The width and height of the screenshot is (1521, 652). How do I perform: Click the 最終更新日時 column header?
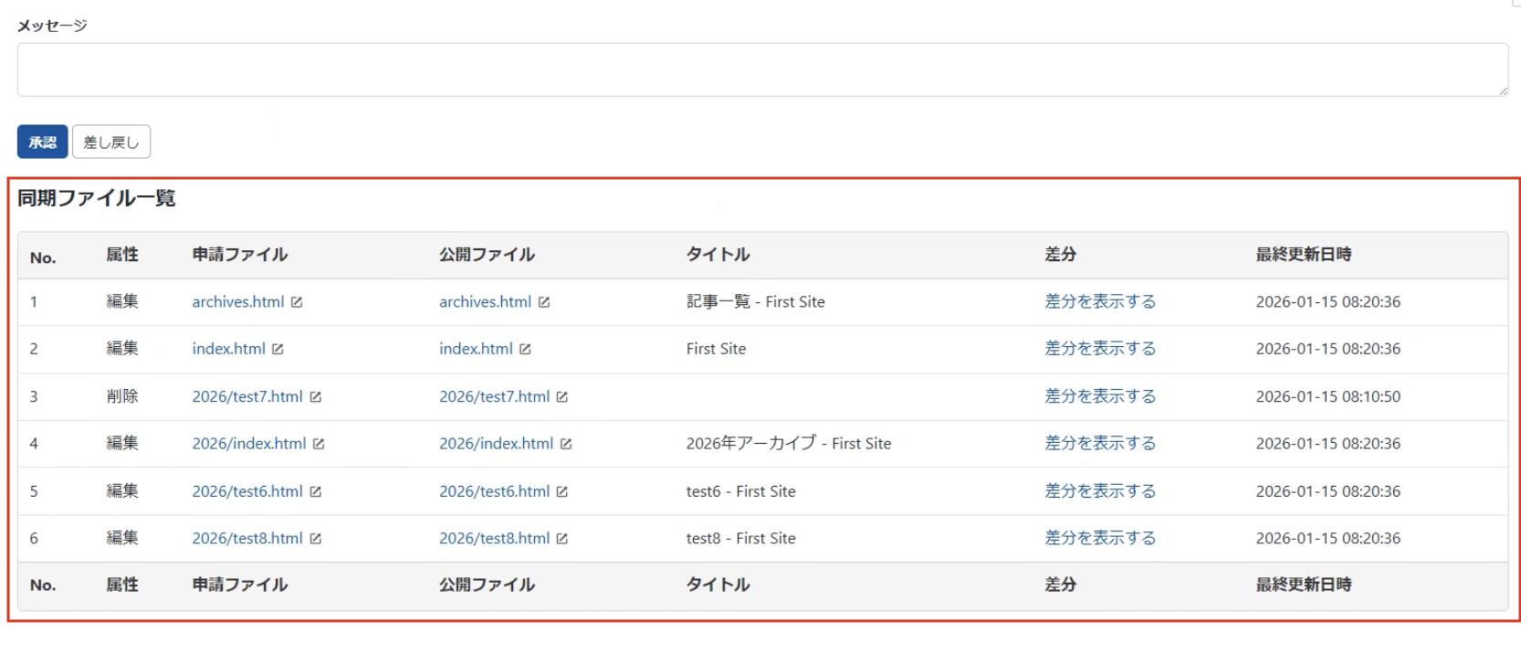[x=1303, y=255]
